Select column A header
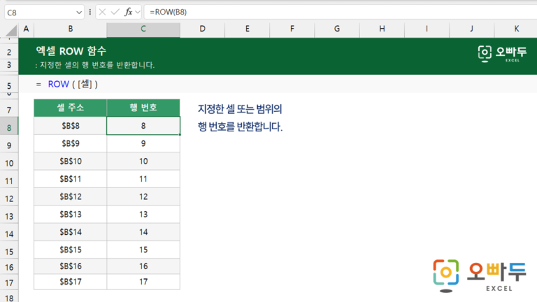Screen dimensions: 537x302 (x=26, y=29)
